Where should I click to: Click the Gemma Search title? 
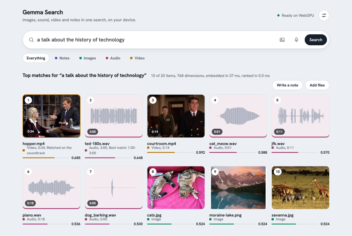coord(43,12)
